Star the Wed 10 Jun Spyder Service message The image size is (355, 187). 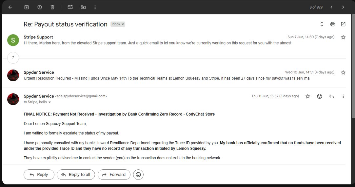tap(343, 72)
